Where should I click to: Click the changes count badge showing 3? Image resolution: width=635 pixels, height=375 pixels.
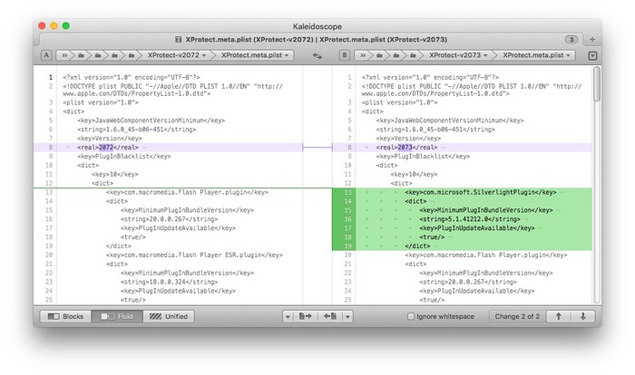pos(571,39)
